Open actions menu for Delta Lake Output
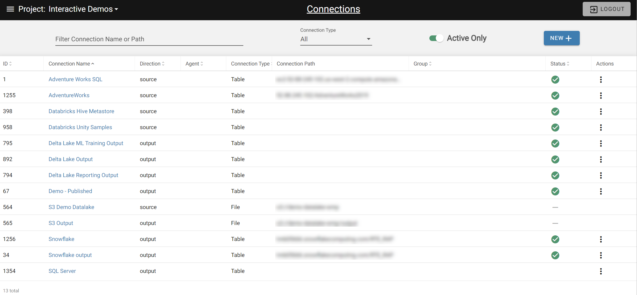 click(601, 159)
